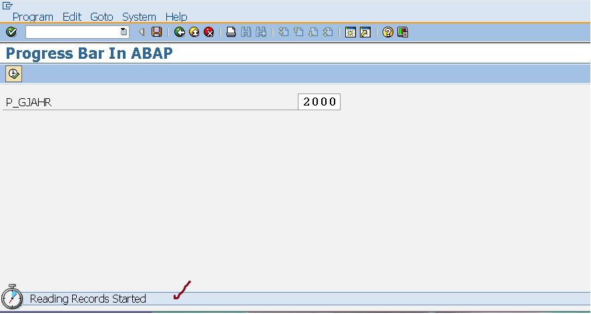Click the Generate Shortcut icon
The width and height of the screenshot is (591, 314).
(x=365, y=33)
